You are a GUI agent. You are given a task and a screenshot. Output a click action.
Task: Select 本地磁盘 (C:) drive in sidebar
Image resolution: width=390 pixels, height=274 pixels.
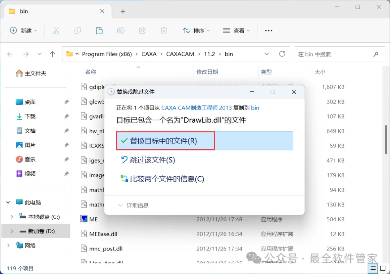[x=40, y=217]
